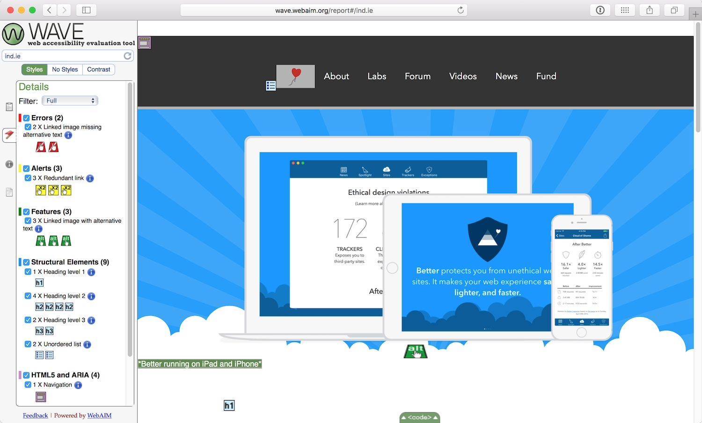Click the code document icon in the left rail
This screenshot has width=702, height=423.
click(9, 192)
